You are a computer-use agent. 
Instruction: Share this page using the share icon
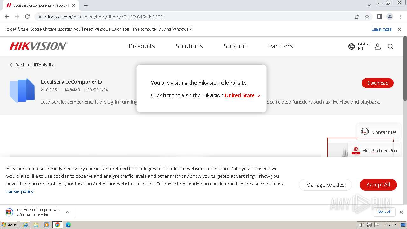(x=357, y=17)
